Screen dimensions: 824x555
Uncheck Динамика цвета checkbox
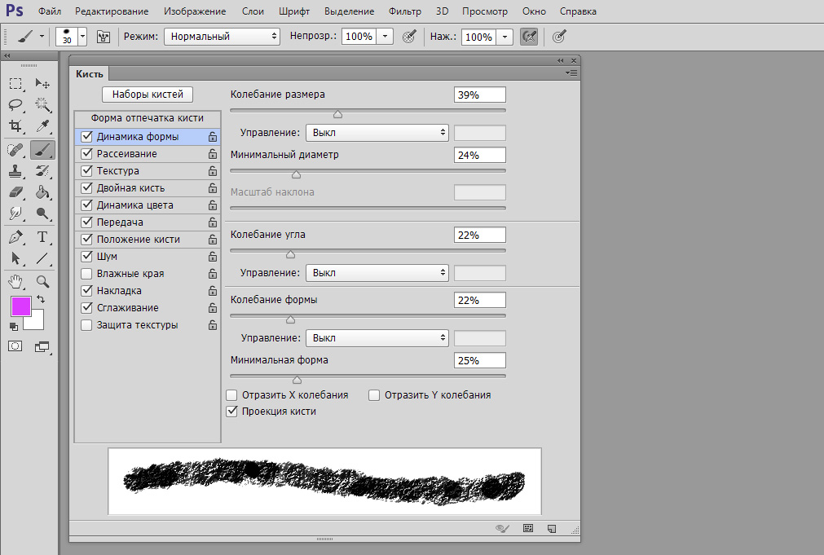tap(86, 205)
